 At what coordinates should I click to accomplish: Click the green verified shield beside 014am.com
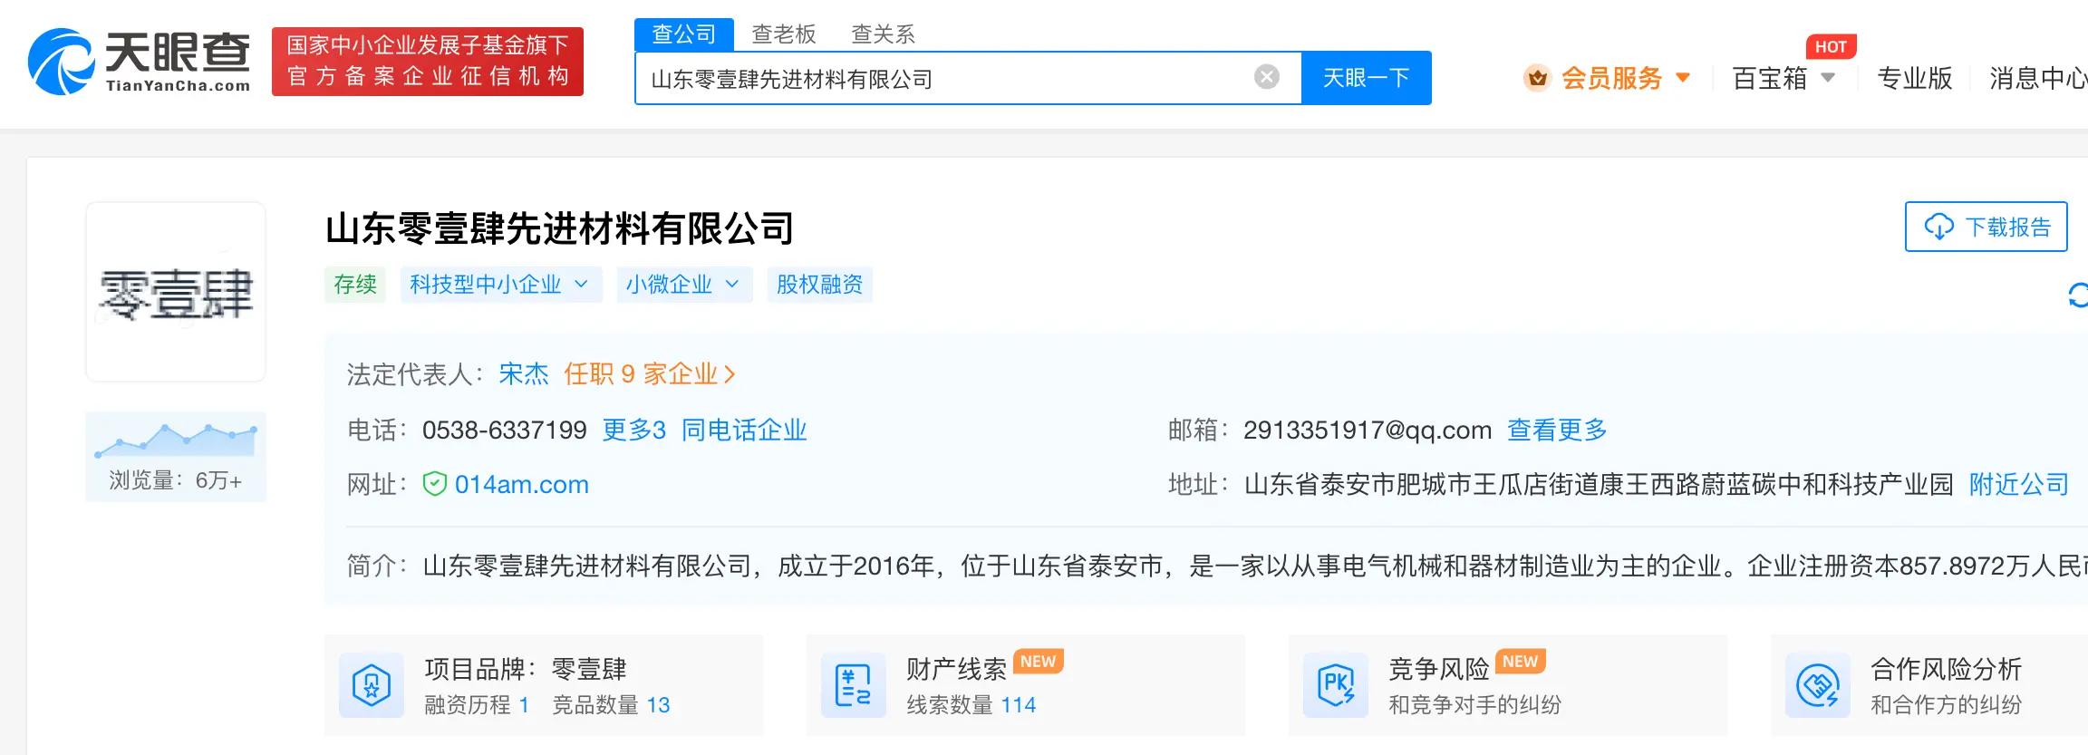point(435,484)
